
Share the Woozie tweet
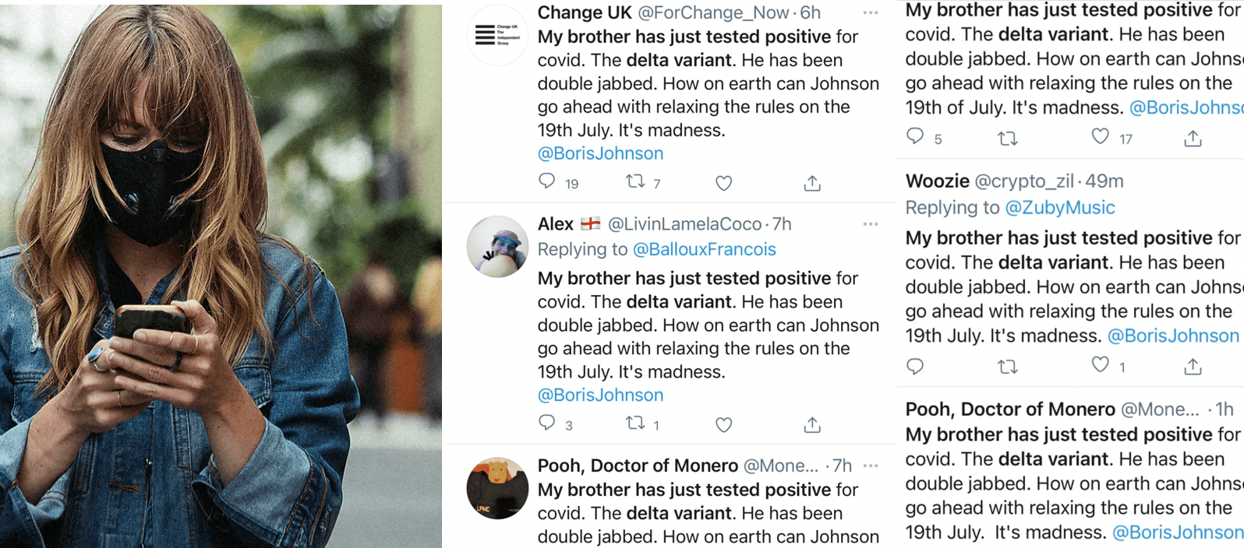coord(1193,366)
